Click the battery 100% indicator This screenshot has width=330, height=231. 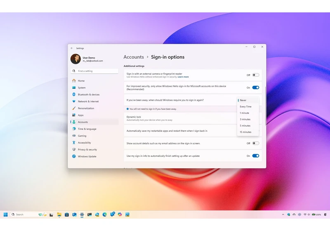(316, 214)
